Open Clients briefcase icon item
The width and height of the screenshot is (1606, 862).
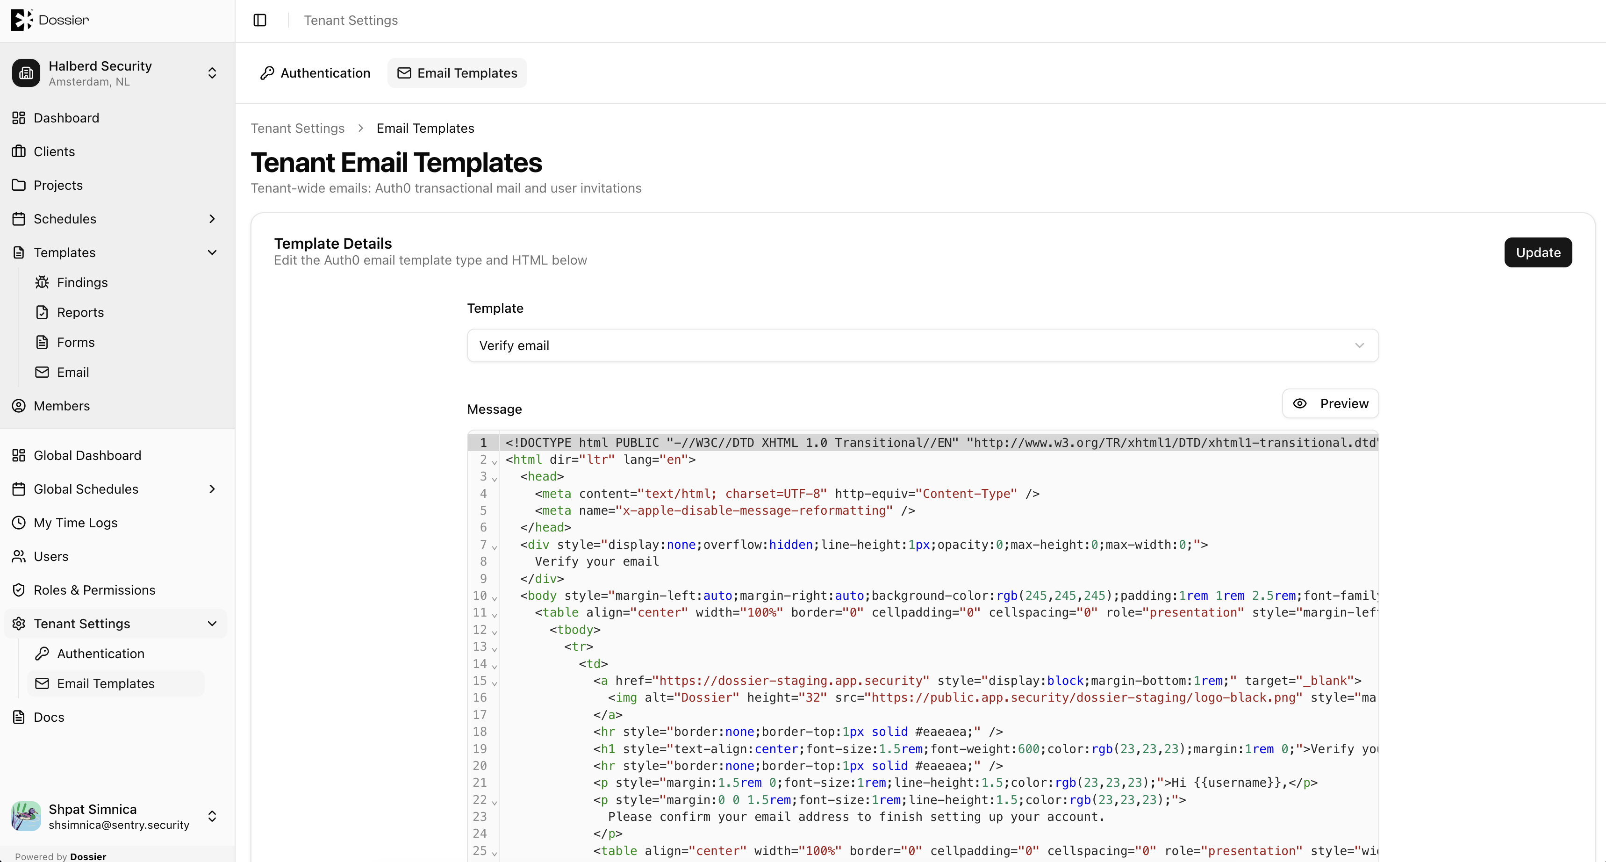(x=19, y=151)
